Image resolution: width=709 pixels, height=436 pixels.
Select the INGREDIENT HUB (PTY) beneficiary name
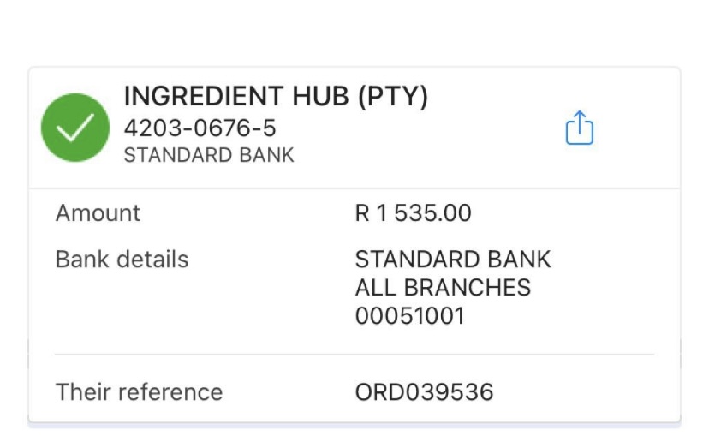click(276, 96)
